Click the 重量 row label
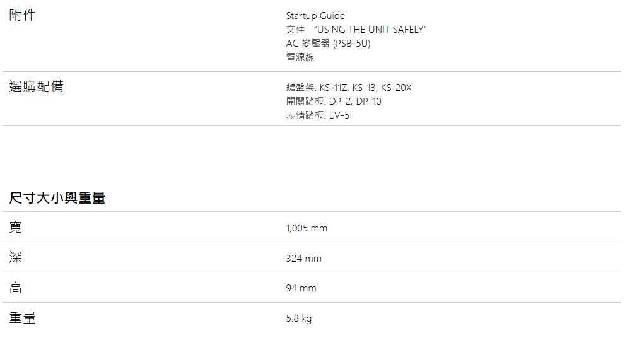Image resolution: width=625 pixels, height=350 pixels. [x=22, y=317]
